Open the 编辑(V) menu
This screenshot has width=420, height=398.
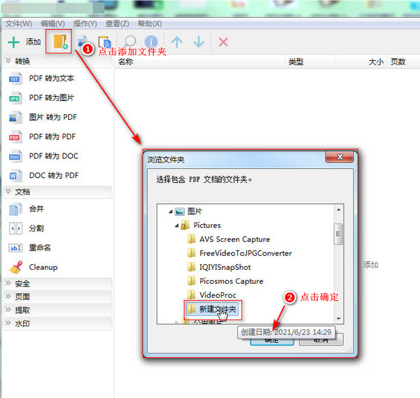[x=52, y=24]
